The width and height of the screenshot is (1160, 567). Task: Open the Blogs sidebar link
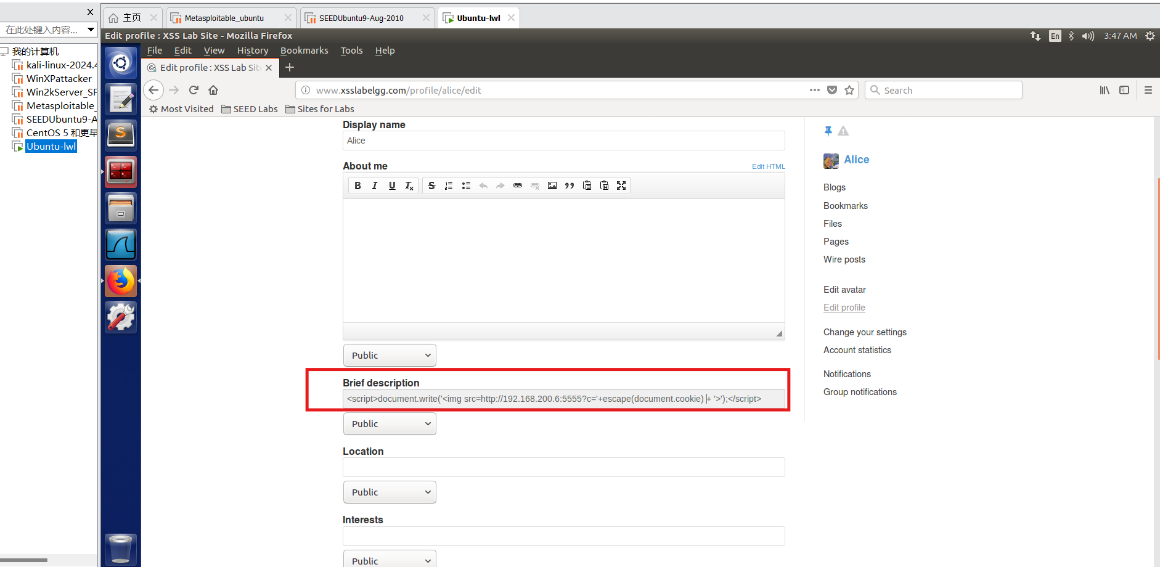pos(835,187)
